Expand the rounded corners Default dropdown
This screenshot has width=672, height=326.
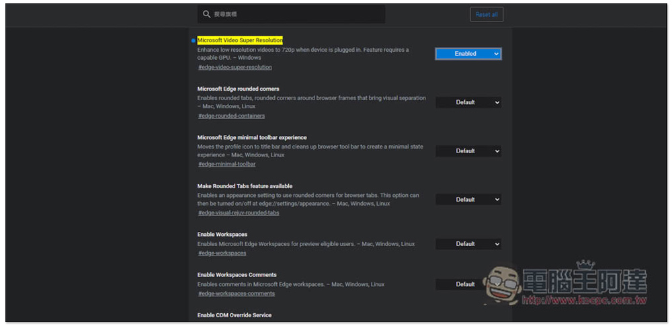coord(468,102)
